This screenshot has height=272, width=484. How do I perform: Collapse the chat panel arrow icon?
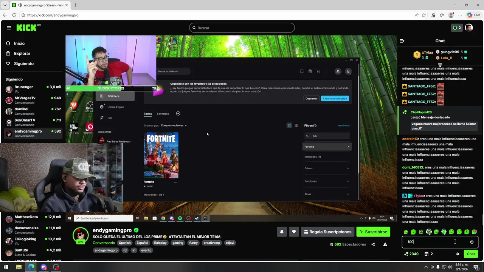(x=402, y=41)
